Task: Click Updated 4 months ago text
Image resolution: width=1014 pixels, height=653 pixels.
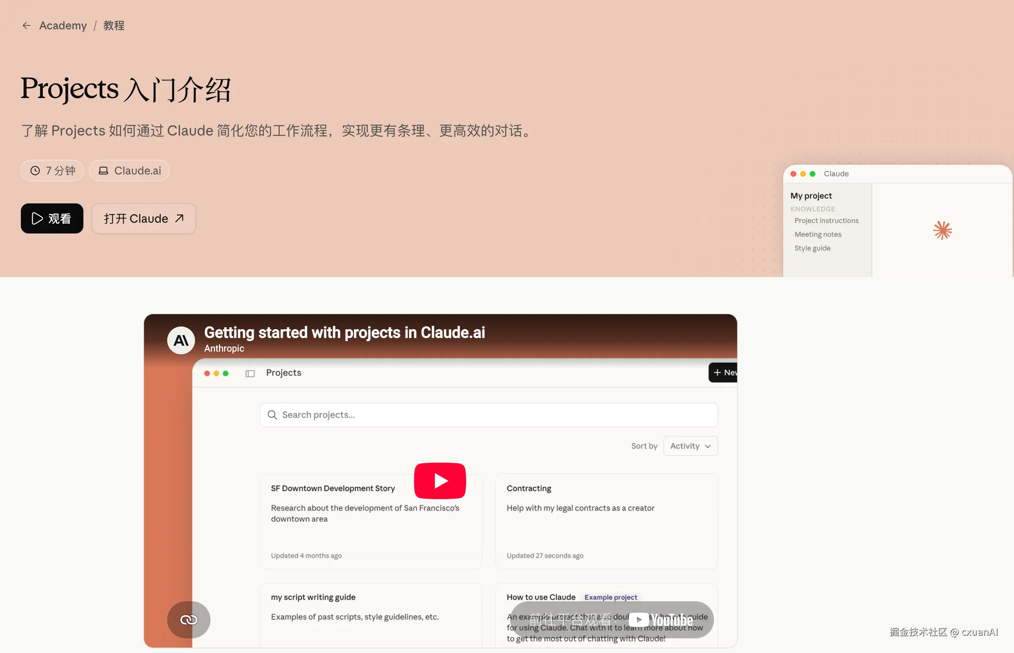Action: pyautogui.click(x=306, y=555)
